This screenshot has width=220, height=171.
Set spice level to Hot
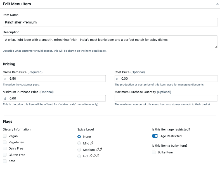pyautogui.click(x=79, y=156)
